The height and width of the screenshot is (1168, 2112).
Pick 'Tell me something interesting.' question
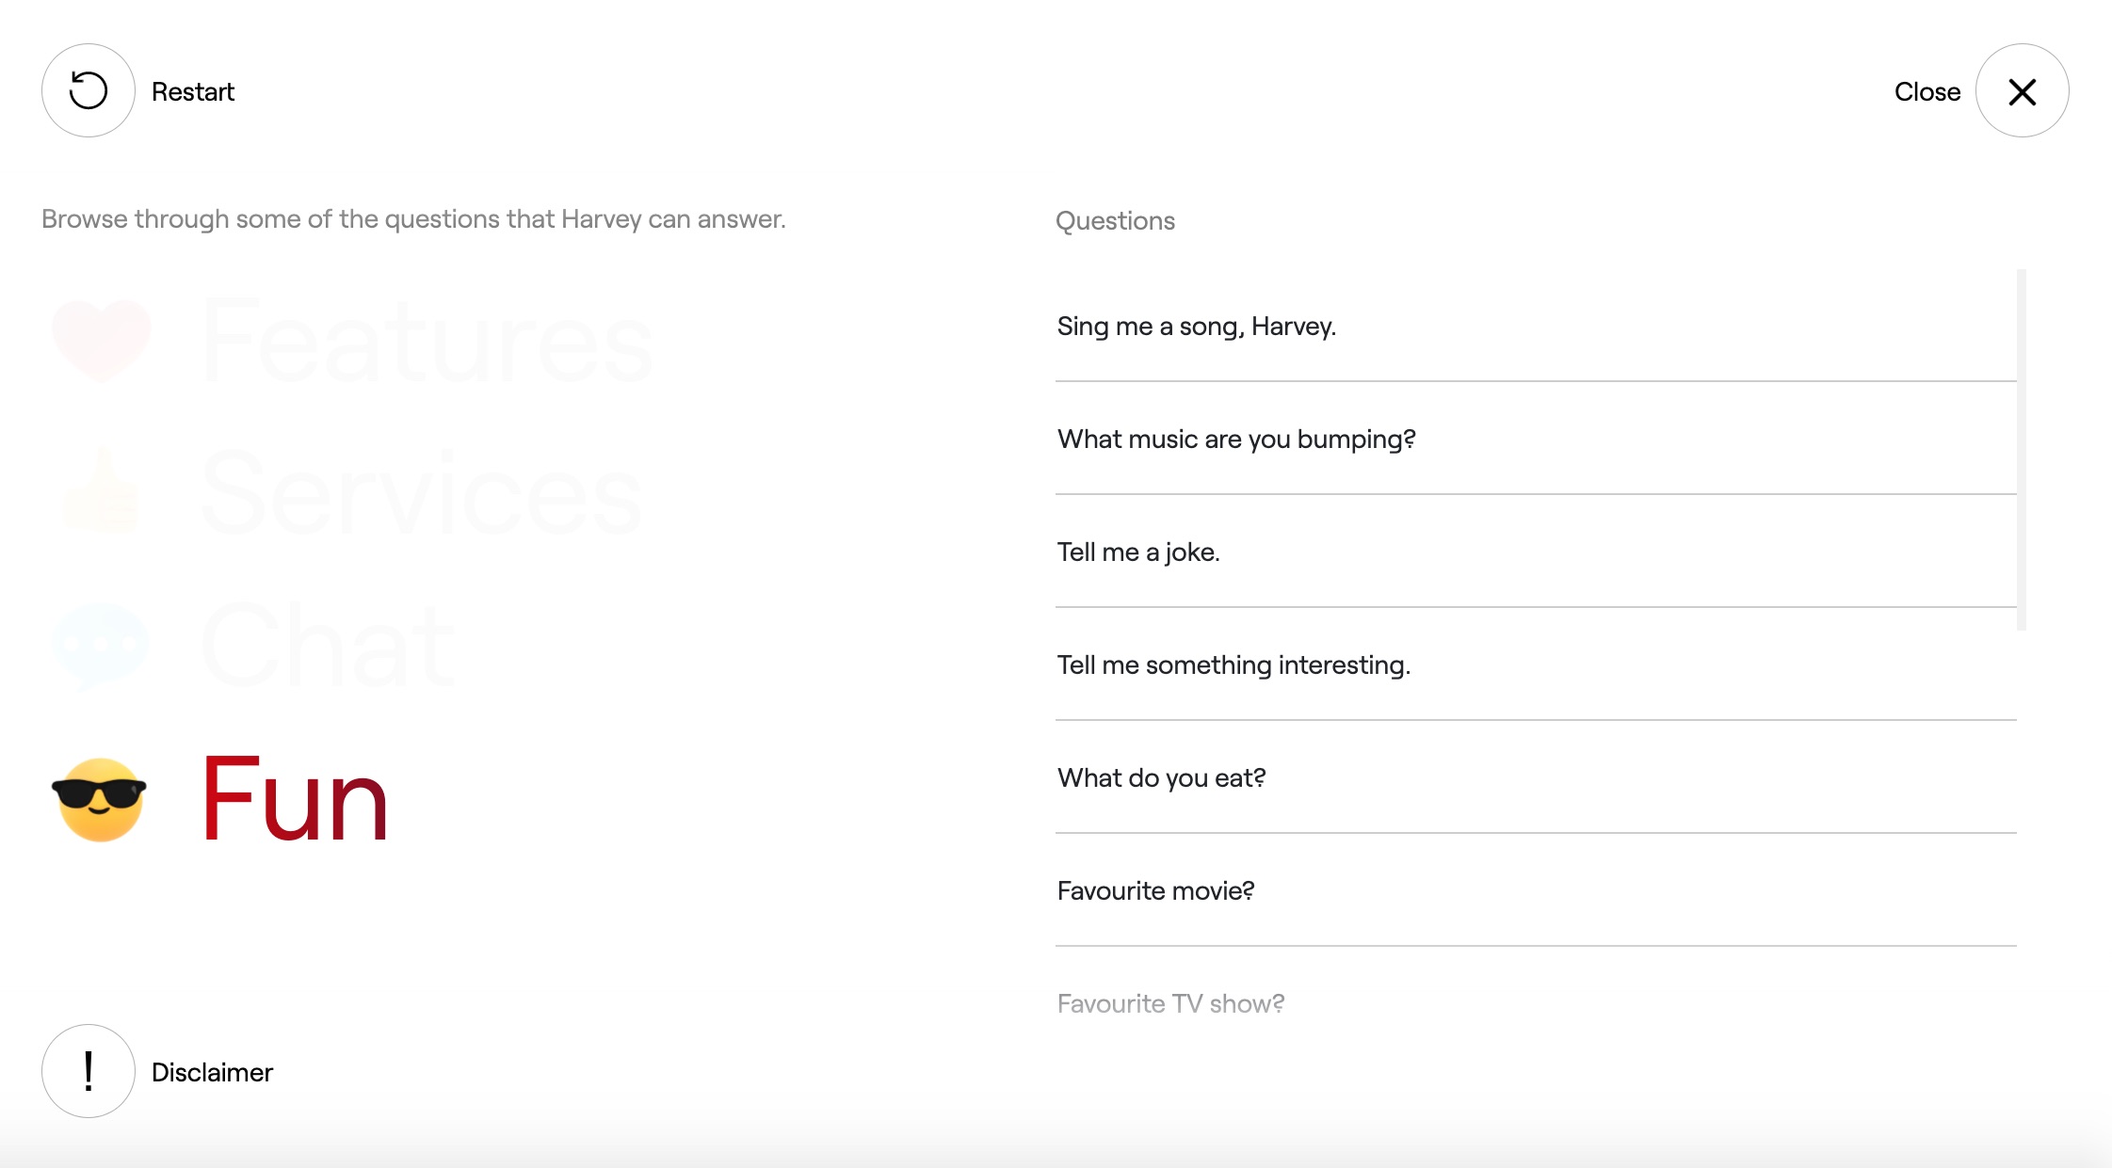(1536, 664)
